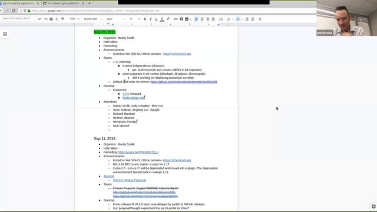This screenshot has height=212, width=377.
Task: Click the Add comment icon
Action: pos(181,19)
